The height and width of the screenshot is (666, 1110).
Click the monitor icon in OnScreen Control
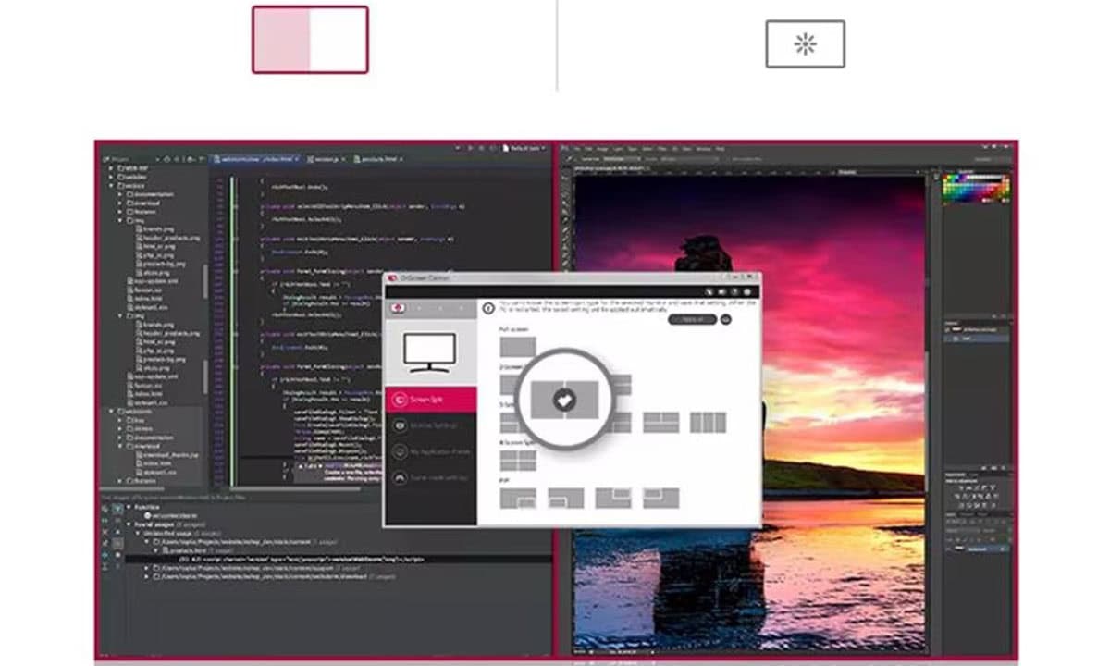(x=430, y=351)
